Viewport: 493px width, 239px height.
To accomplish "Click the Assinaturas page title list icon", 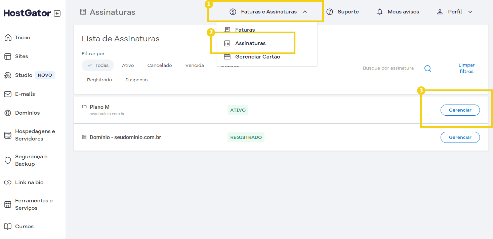I will [83, 12].
